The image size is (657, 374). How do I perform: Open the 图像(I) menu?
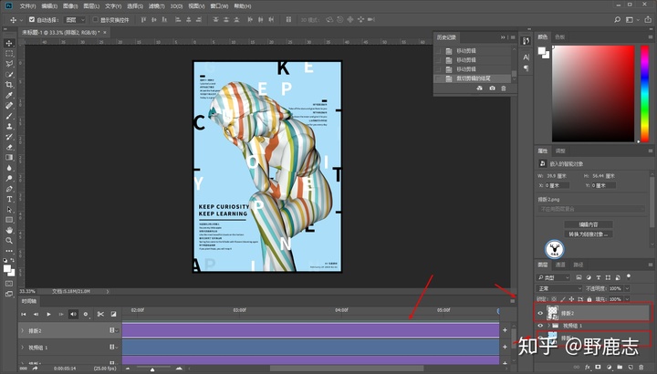(x=70, y=5)
